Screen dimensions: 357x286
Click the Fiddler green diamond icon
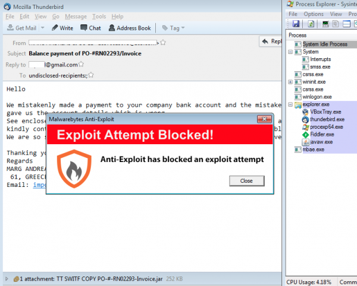pos(305,135)
